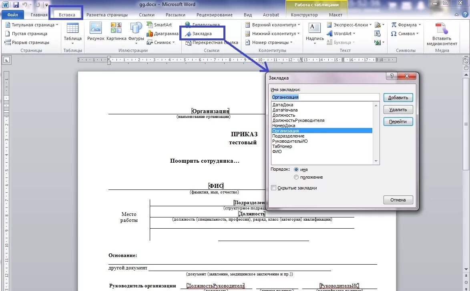This screenshot has height=291, width=470.
Task: Open the Формула equation dropdown
Action: click(x=406, y=24)
